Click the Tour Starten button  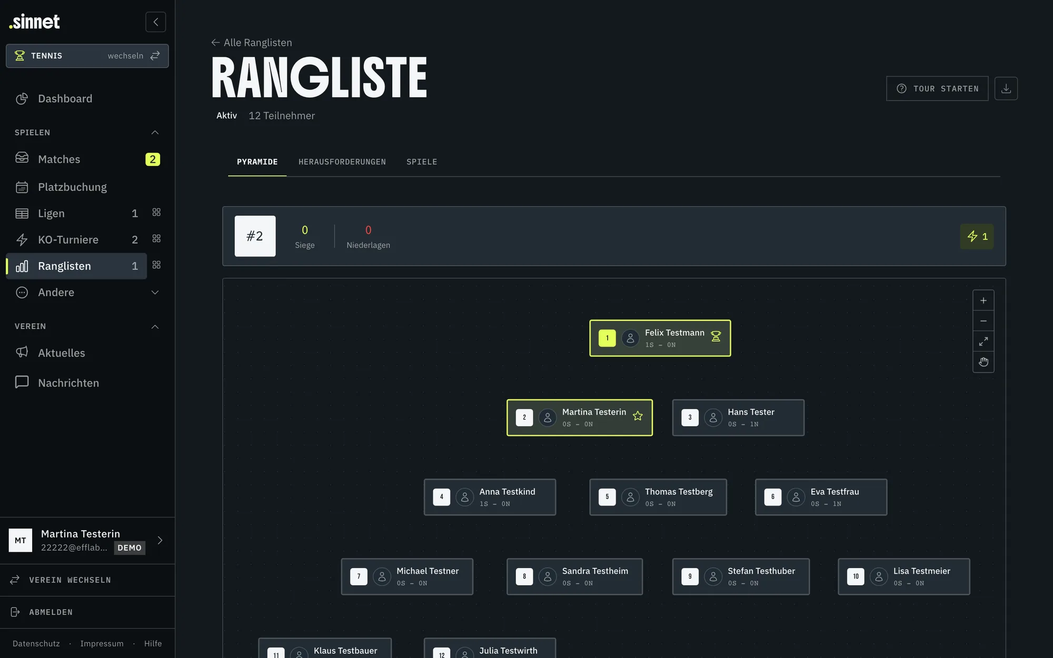(937, 88)
